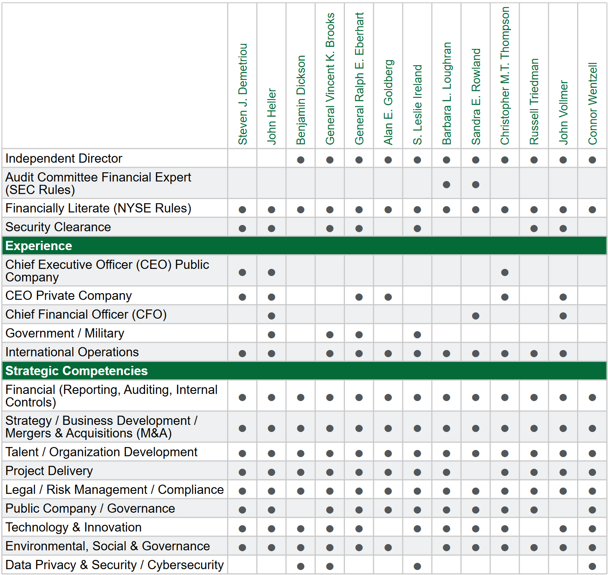Click the 'Sandra E. Rowland' column header
Viewport: 608px width, 575px height.
tap(476, 97)
